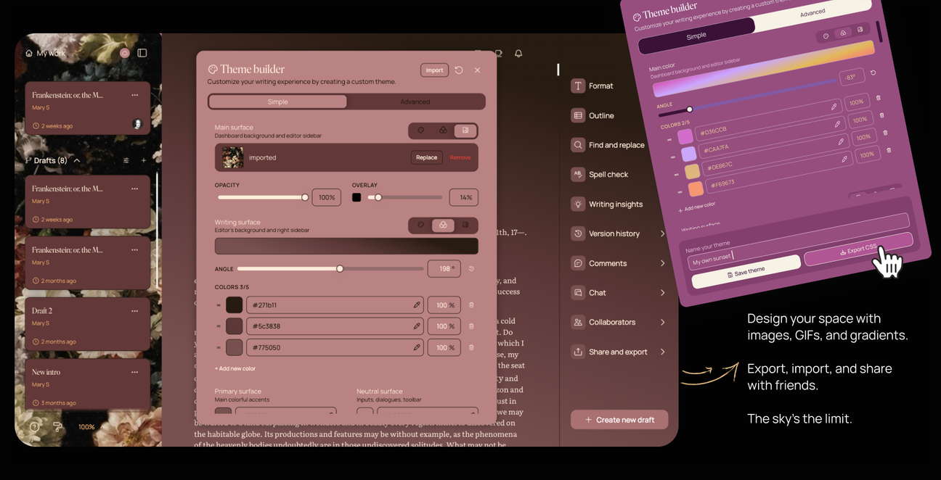Viewport: 941px width, 480px height.
Task: Add a new draft with the plus icon
Action: (144, 160)
